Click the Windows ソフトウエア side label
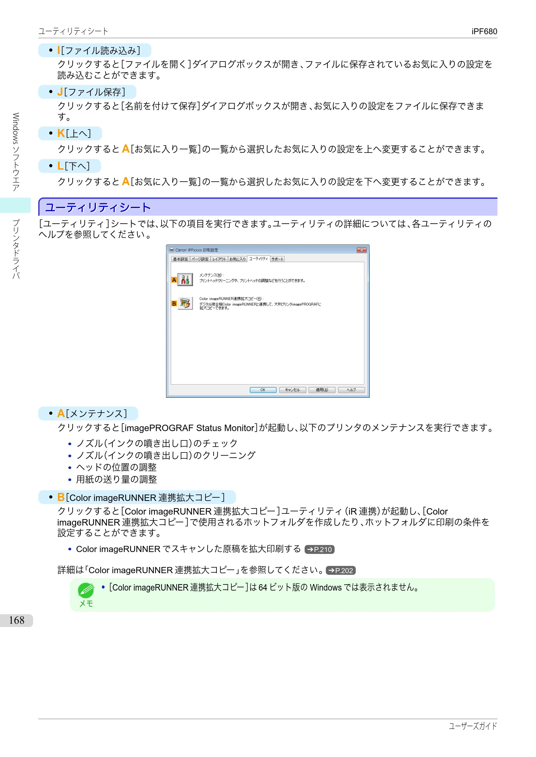Screen dimensions: 536x757 click(x=16, y=152)
